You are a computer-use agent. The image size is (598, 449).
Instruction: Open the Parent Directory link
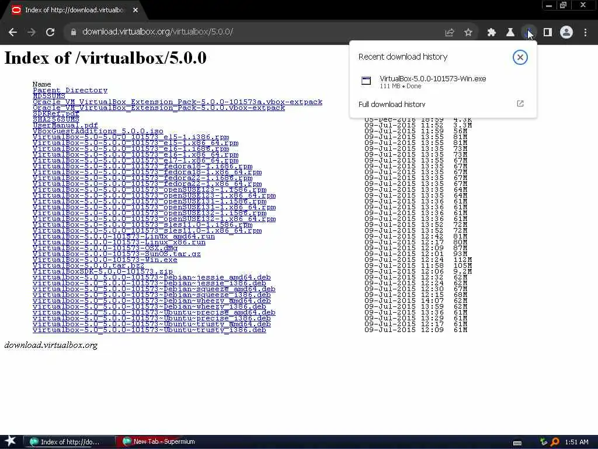click(x=70, y=90)
